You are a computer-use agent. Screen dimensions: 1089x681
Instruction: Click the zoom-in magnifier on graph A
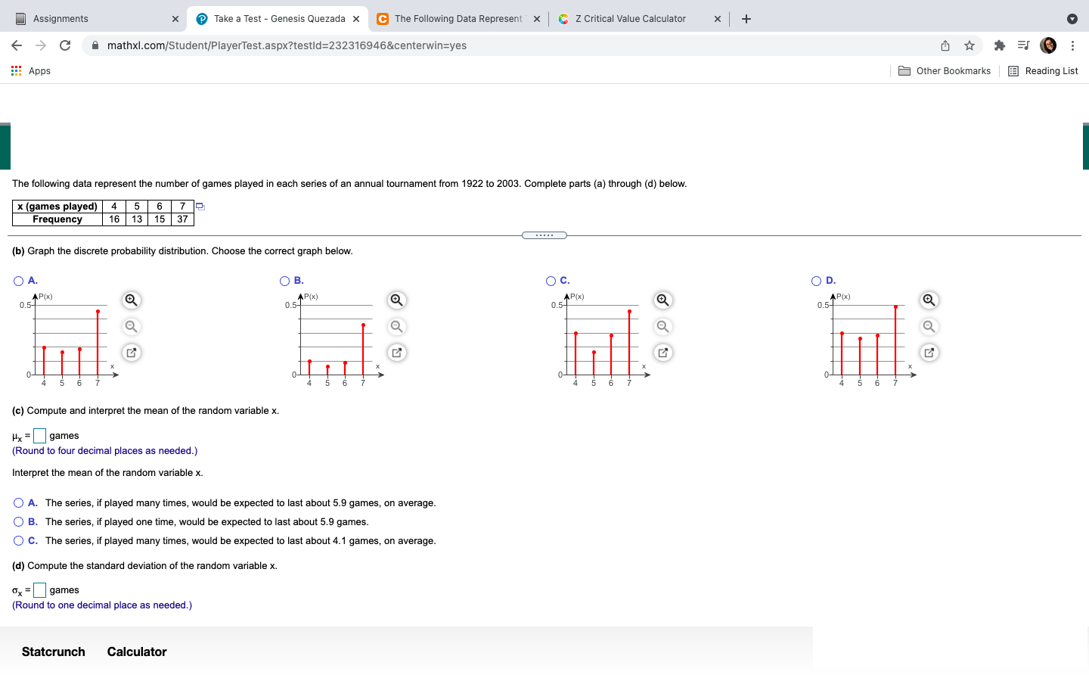[130, 300]
